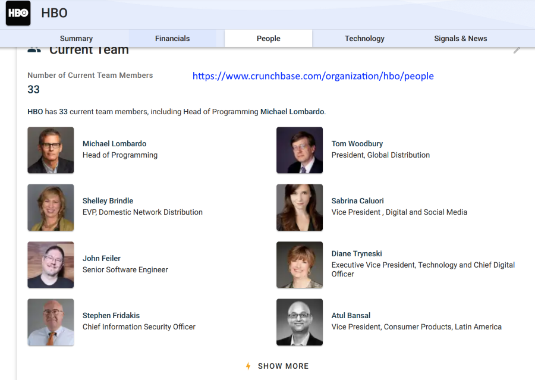Screen dimensions: 535x380
Task: Switch to the Financials tab
Action: (x=172, y=39)
